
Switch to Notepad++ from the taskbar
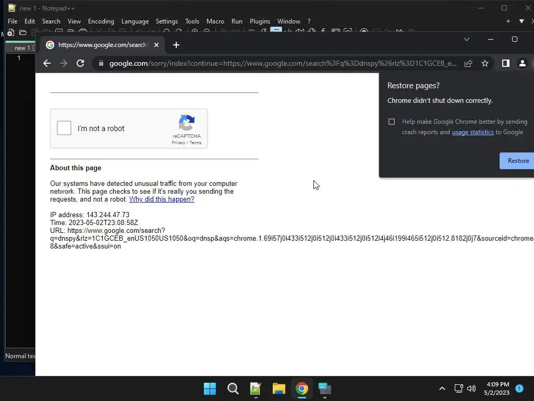pyautogui.click(x=256, y=388)
